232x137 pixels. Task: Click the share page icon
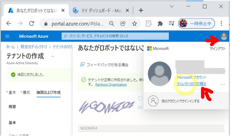[123, 23]
